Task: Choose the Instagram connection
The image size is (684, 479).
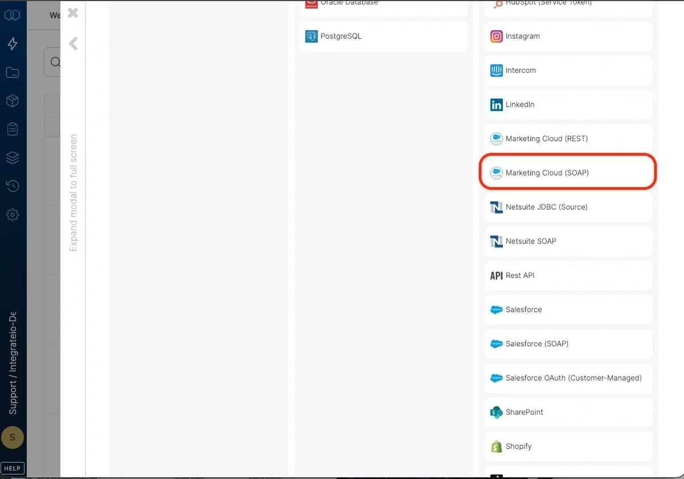Action: click(x=569, y=36)
